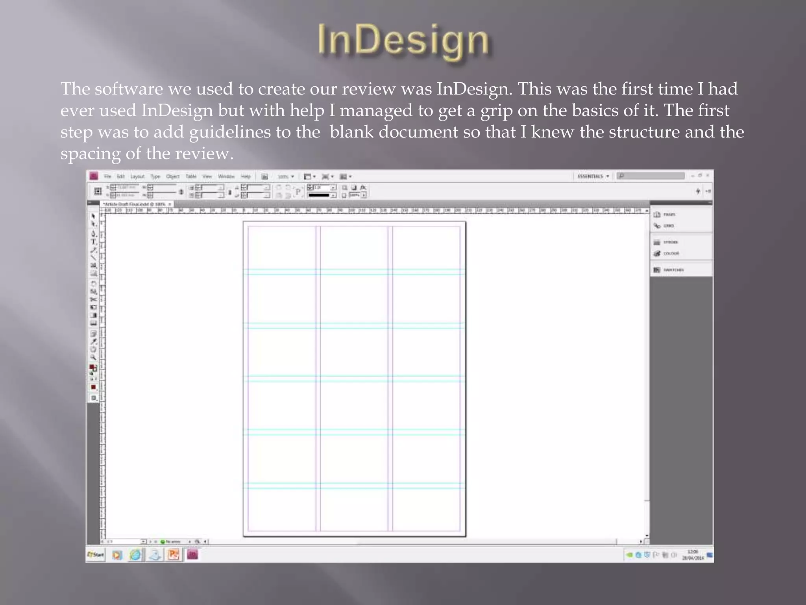Click the Windows Start button
Screen dimensions: 806x605
tap(96, 555)
